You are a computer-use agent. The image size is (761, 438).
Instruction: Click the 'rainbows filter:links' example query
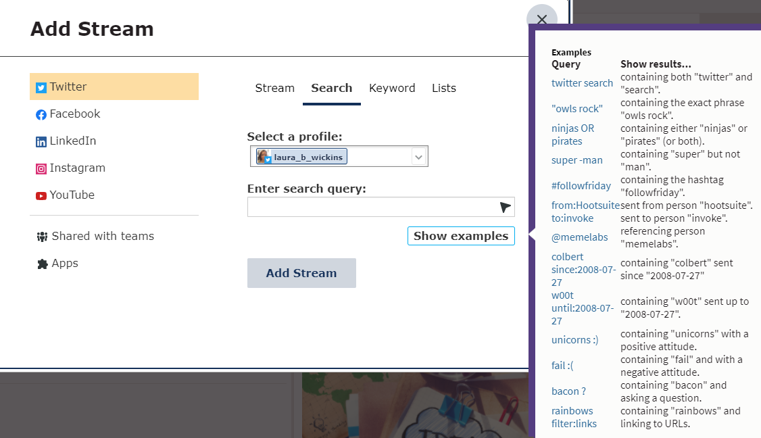574,417
